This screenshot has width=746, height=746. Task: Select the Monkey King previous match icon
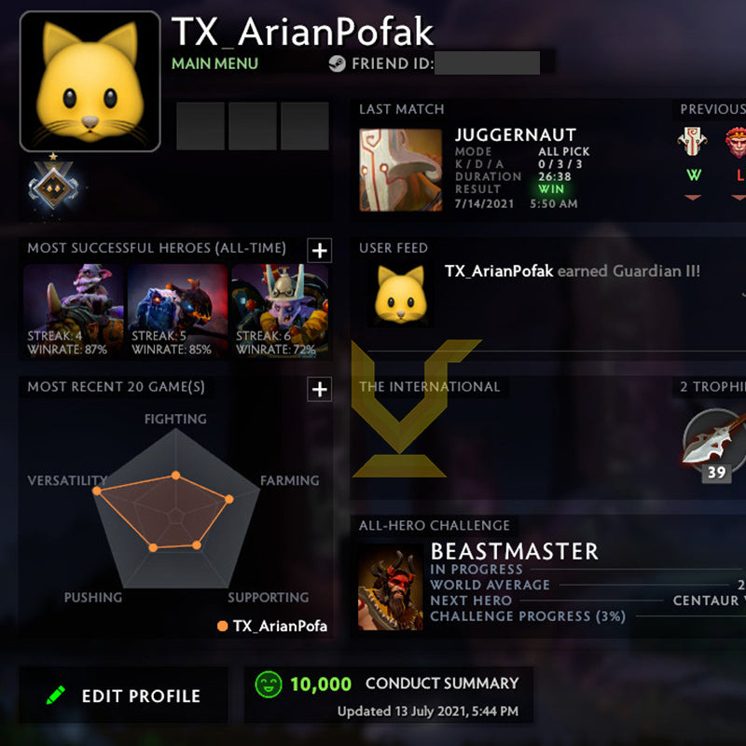pos(737,142)
